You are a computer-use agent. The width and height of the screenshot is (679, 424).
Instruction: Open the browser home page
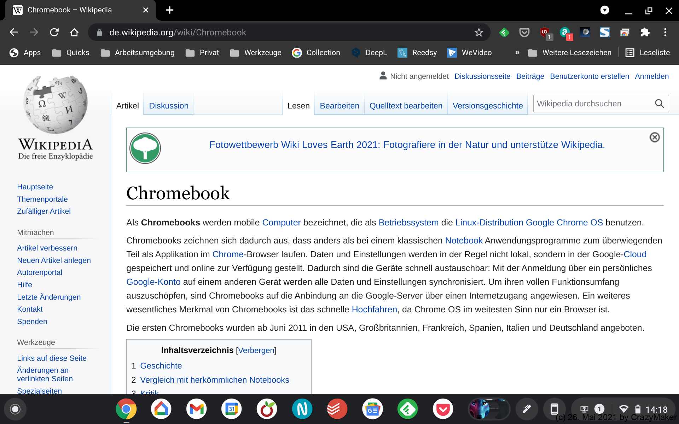(x=74, y=33)
